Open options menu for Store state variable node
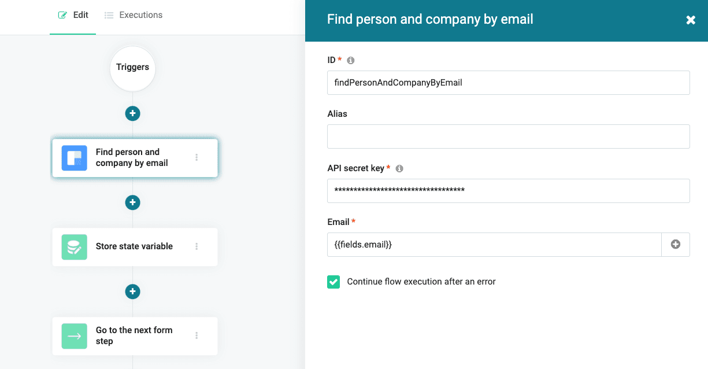 [197, 246]
